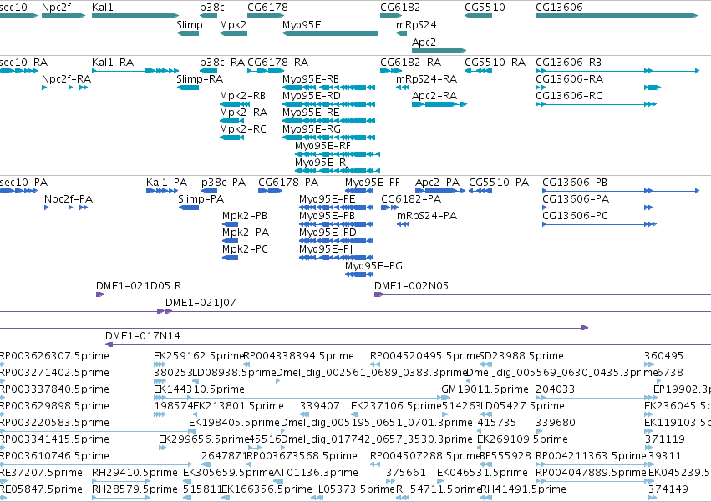The height and width of the screenshot is (502, 711).
Task: Select the RH41491.5prime EST label
Action: [523, 489]
